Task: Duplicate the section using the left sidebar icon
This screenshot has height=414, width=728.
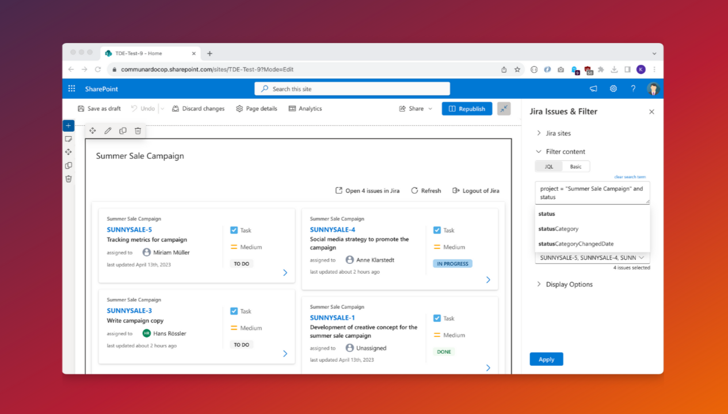Action: pyautogui.click(x=68, y=166)
